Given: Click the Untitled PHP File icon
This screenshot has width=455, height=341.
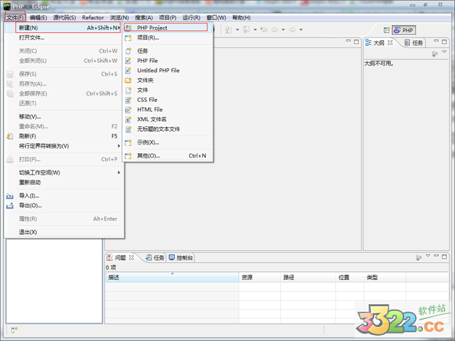Looking at the screenshot, I should tap(128, 70).
